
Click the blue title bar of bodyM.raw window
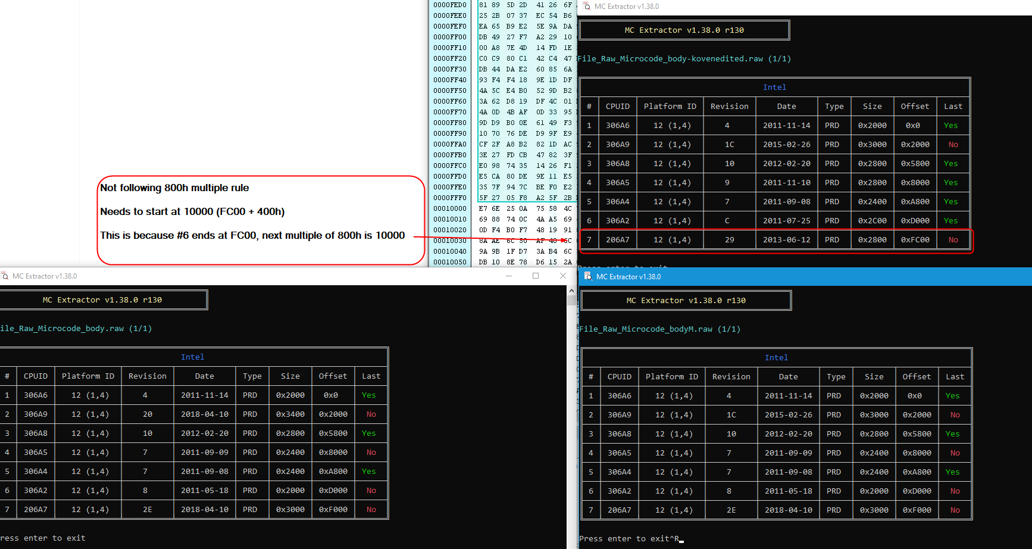click(805, 276)
